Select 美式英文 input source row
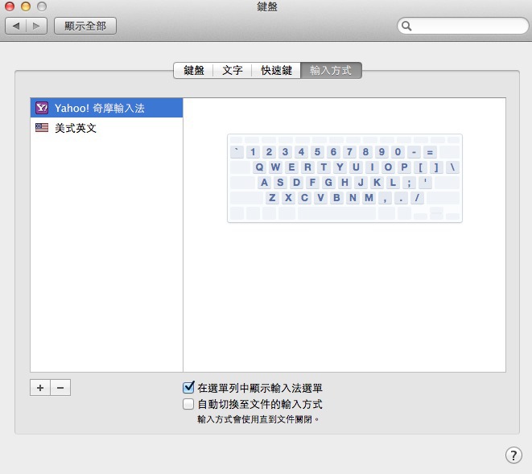This screenshot has height=474, width=532. click(x=106, y=128)
